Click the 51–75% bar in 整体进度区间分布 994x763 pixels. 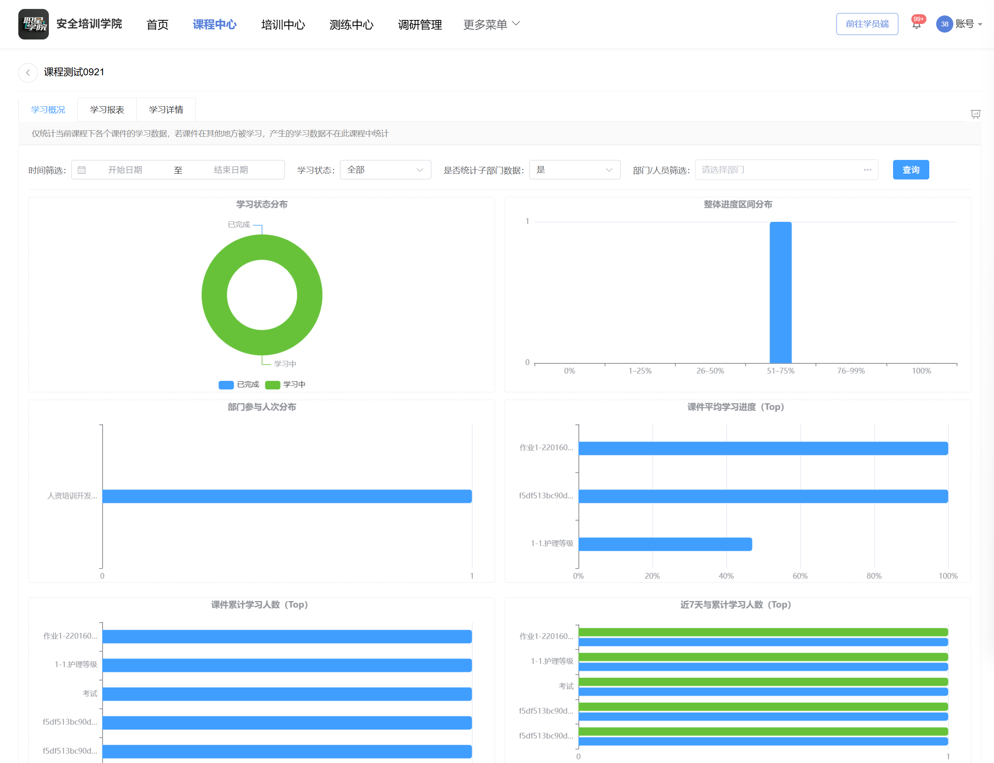(x=780, y=293)
